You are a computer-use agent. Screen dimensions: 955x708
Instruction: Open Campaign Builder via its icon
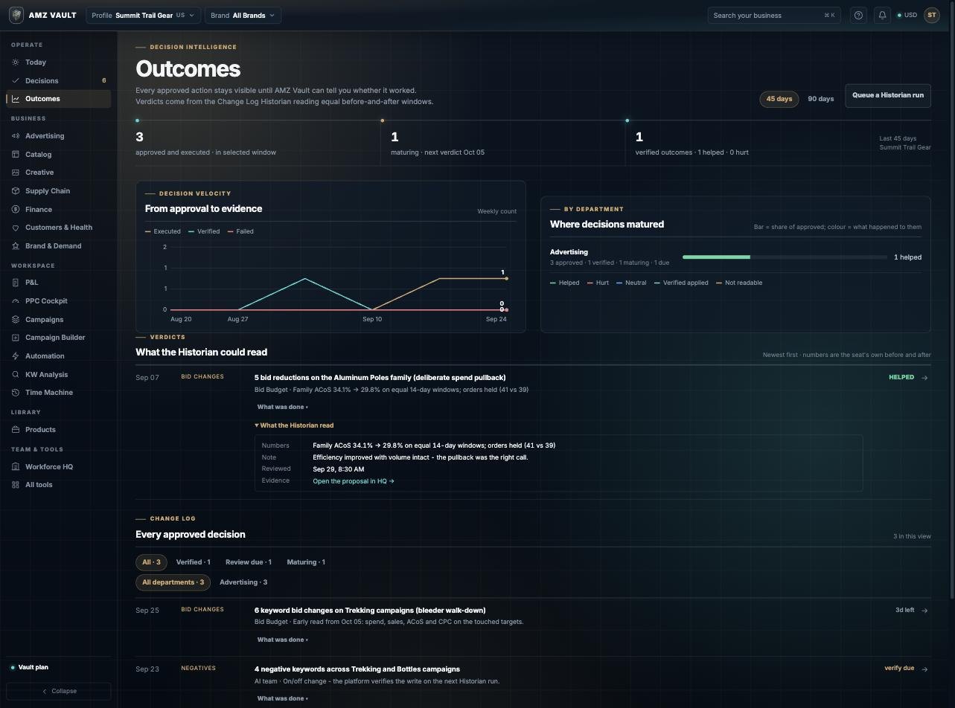pos(16,338)
